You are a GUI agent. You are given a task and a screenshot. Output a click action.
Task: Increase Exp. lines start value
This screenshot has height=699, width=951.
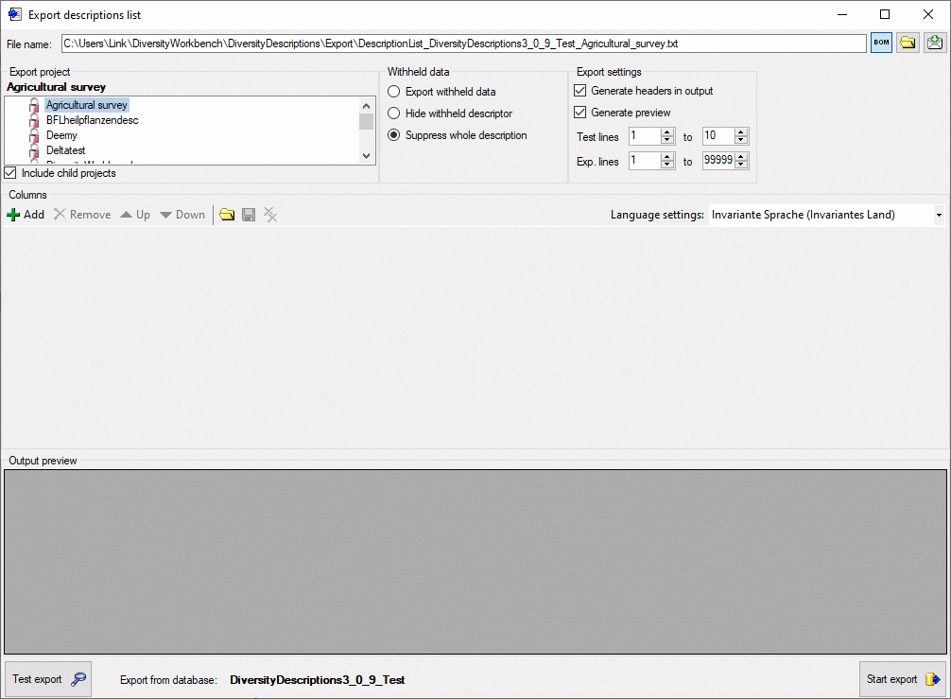pyautogui.click(x=667, y=157)
